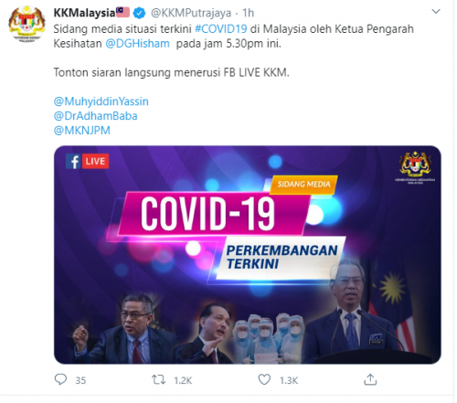Viewport: 457px width, 403px height.
Task: Open the KKMalaysia profile avatar
Action: [x=27, y=24]
